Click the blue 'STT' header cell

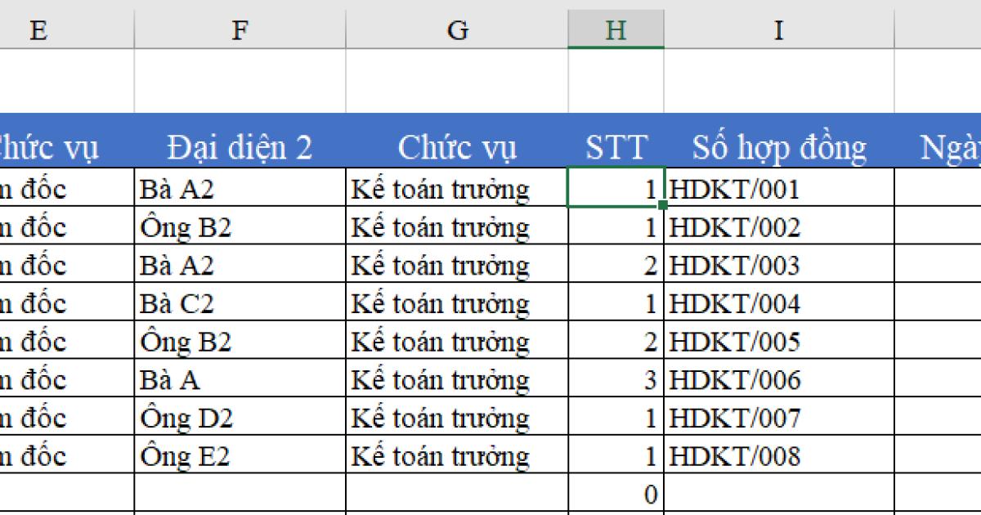[616, 147]
